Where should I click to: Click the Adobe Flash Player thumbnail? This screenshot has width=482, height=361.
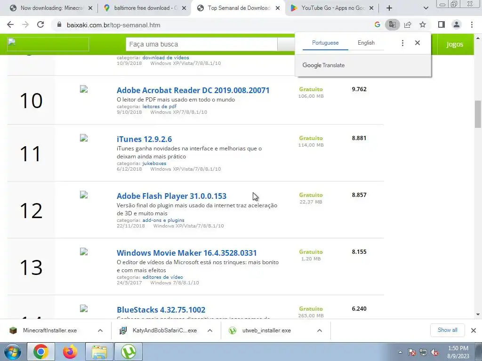[x=84, y=195]
